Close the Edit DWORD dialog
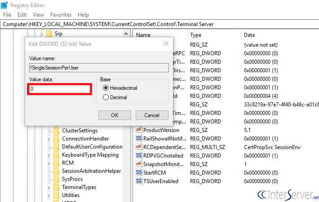 pyautogui.click(x=166, y=44)
